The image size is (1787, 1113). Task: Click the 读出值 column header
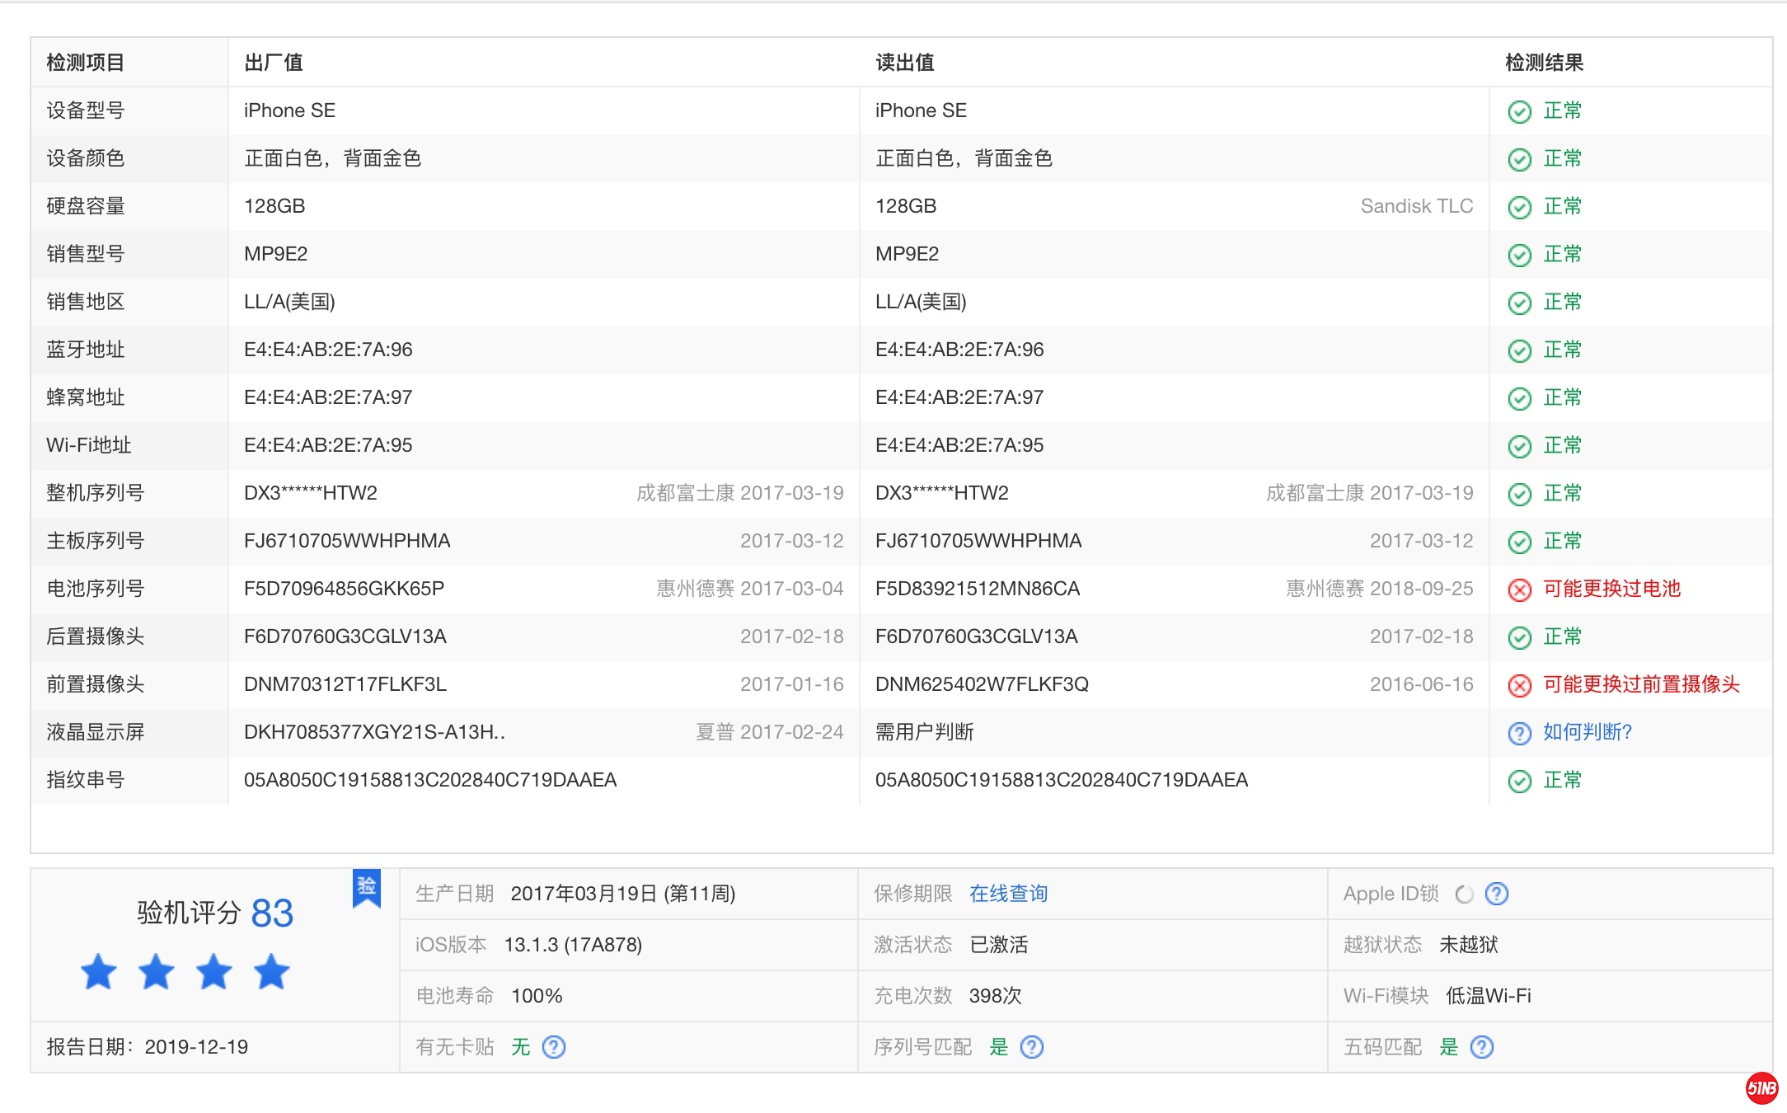(x=904, y=63)
